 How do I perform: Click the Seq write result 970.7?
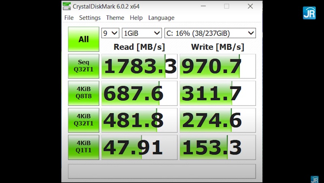(x=217, y=66)
